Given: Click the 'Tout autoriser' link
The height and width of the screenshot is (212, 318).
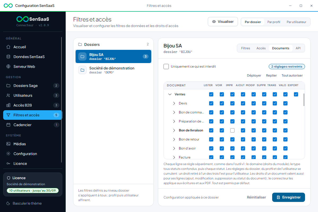Looking at the screenshot, I should tap(292, 76).
